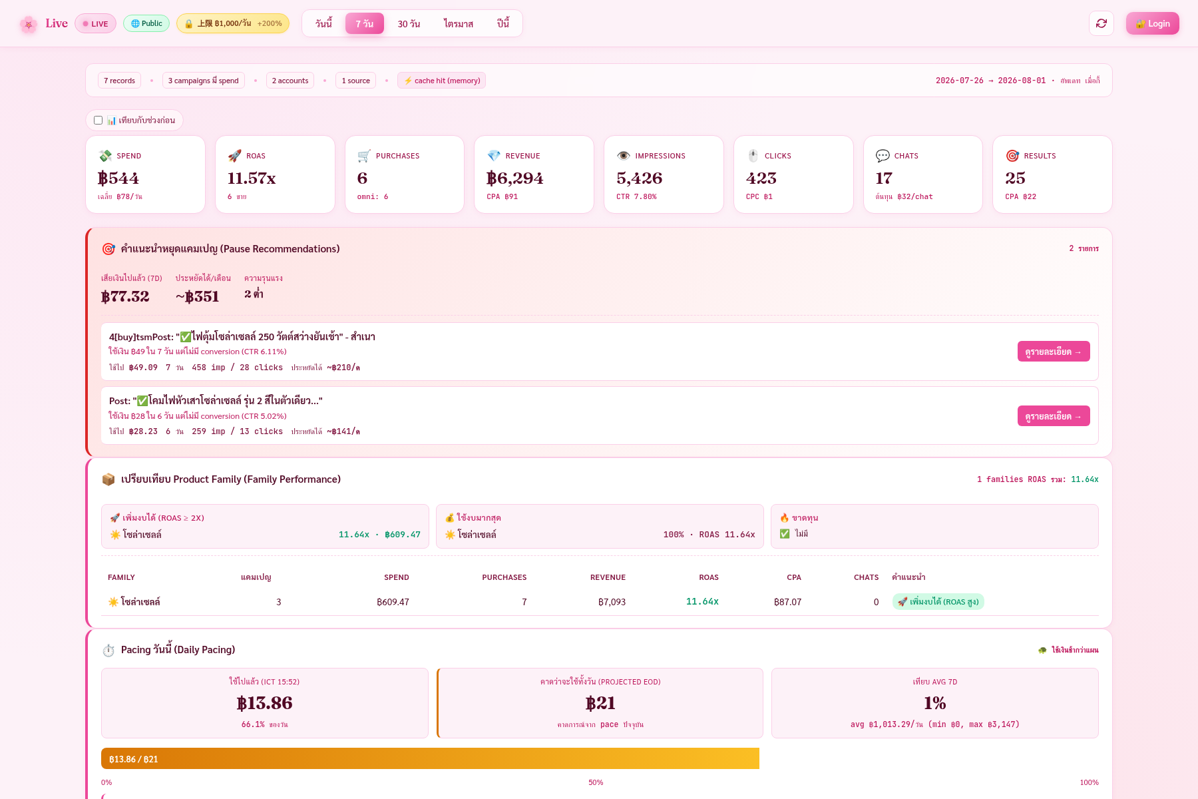Screen dimensions: 1198x799
Task: Select the ไตรมาส period tab
Action: coord(459,23)
